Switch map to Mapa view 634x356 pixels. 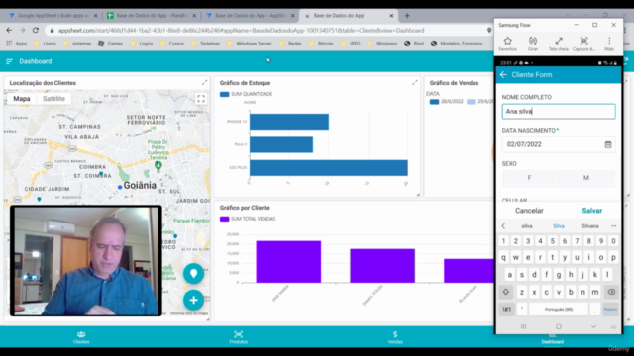tap(22, 99)
